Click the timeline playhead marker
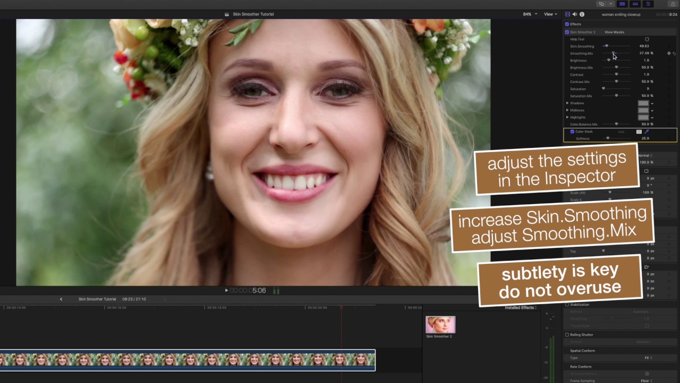This screenshot has height=383, width=680. click(342, 307)
